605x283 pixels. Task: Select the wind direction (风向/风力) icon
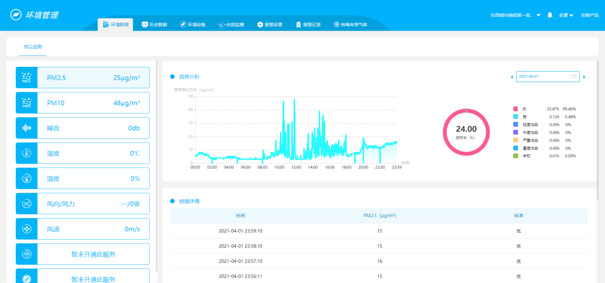27,204
